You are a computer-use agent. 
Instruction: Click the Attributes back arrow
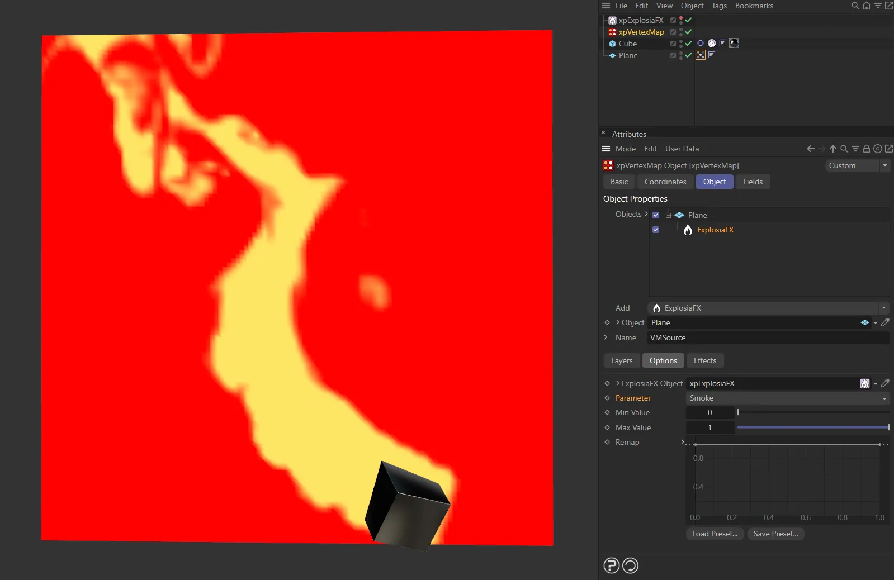pos(811,149)
